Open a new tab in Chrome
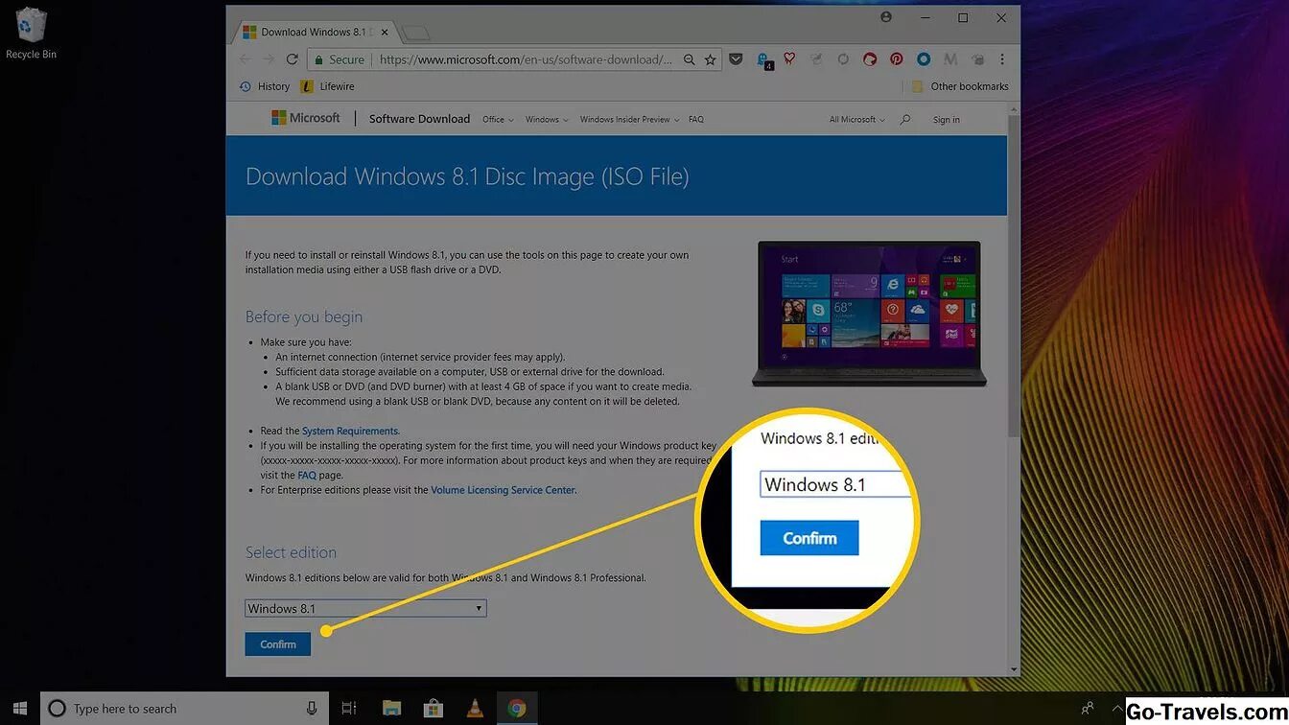 click(416, 34)
